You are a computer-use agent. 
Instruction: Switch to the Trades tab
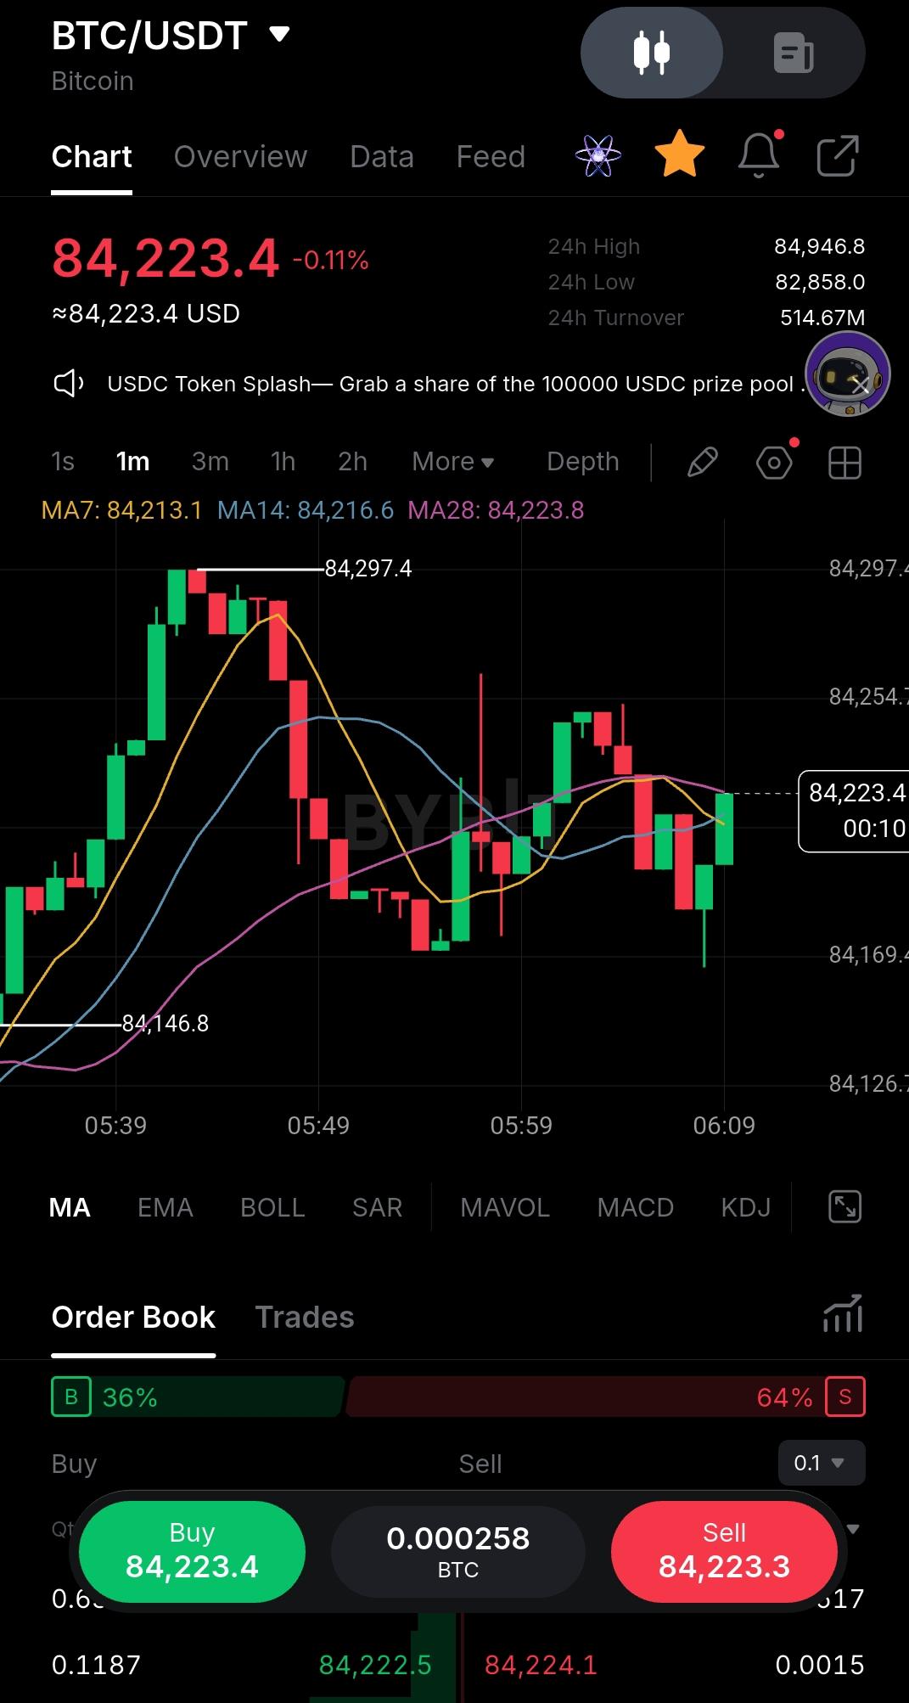pos(305,1317)
